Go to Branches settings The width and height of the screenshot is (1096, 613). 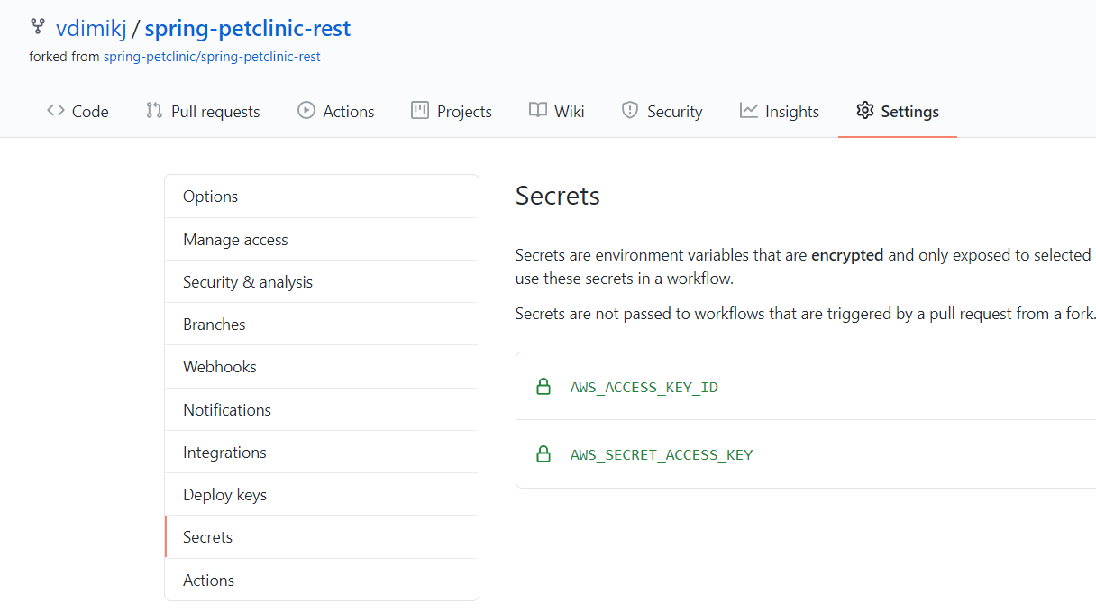(322, 325)
